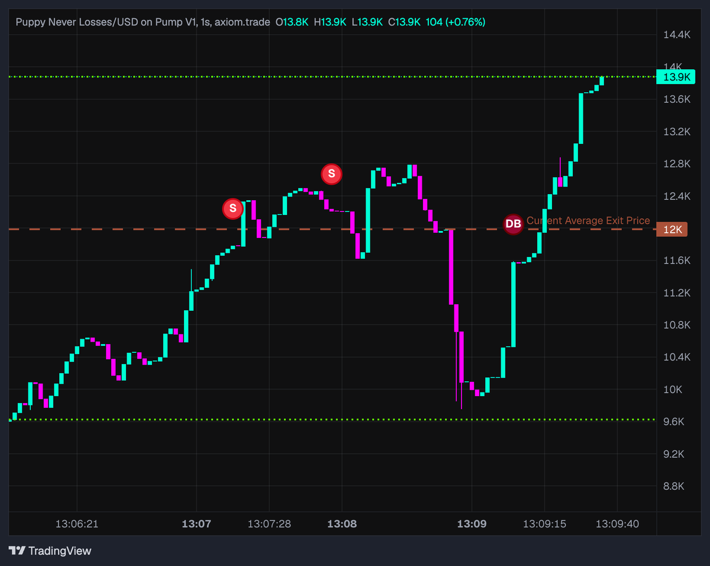Click the 11.2K price axis label
The width and height of the screenshot is (710, 566).
click(677, 292)
